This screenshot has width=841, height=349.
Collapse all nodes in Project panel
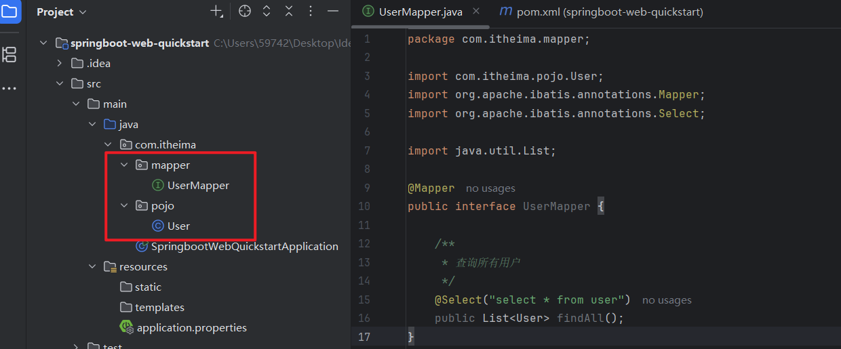[x=289, y=12]
